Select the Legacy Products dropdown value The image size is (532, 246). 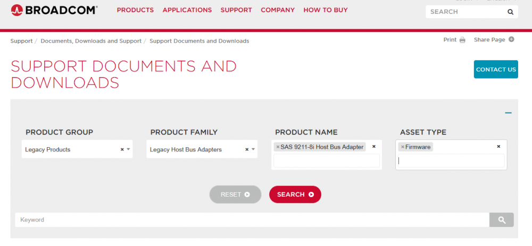48,149
